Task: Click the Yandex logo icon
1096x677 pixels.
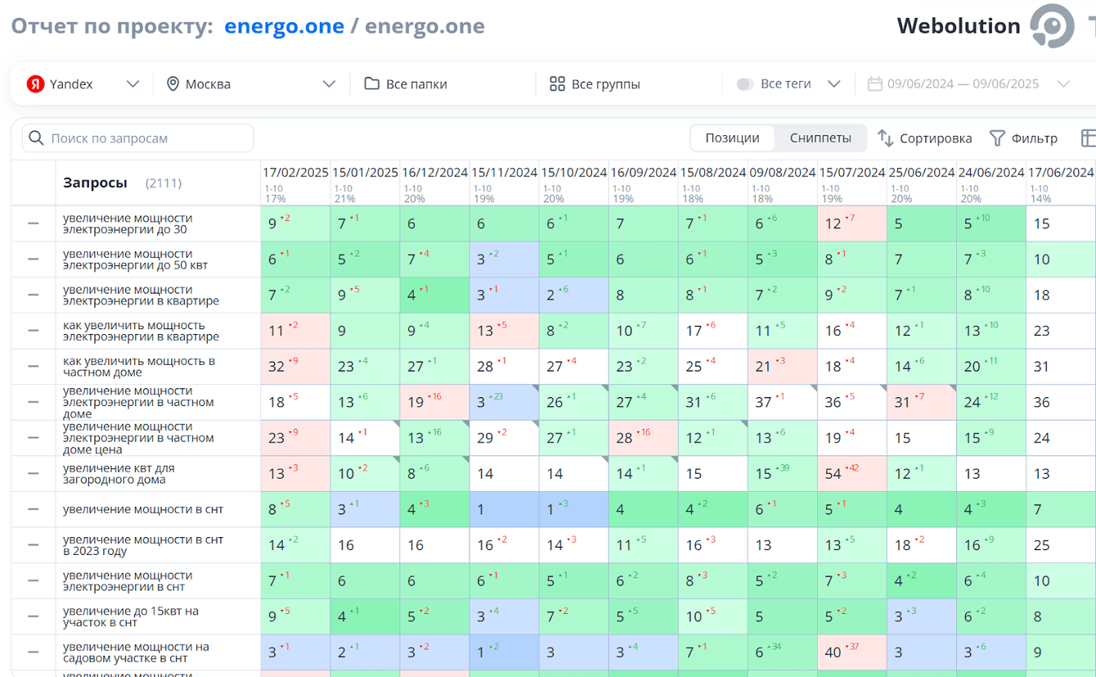Action: click(35, 84)
